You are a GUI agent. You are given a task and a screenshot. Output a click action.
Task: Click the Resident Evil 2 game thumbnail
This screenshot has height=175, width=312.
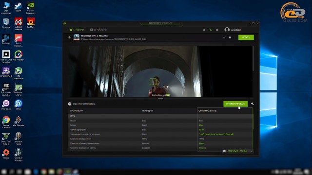click(77, 37)
